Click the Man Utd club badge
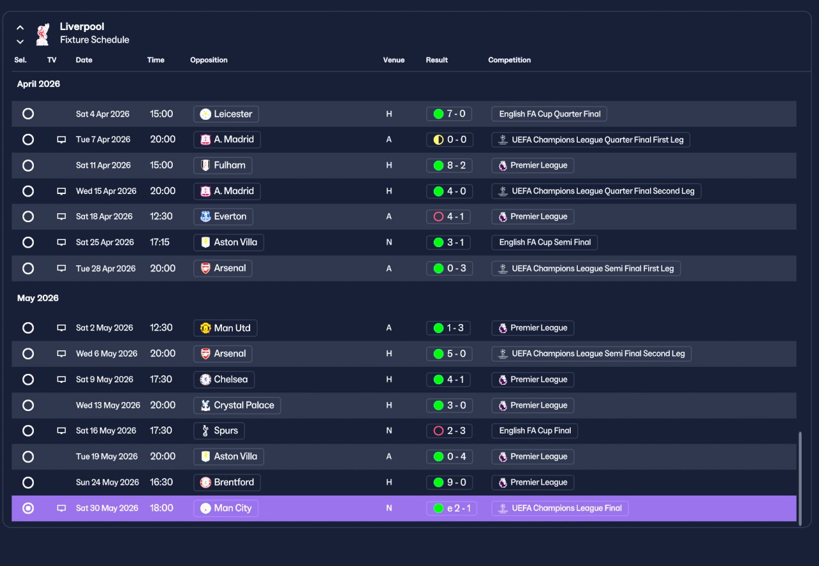Screen dimensions: 819x566 205,328
